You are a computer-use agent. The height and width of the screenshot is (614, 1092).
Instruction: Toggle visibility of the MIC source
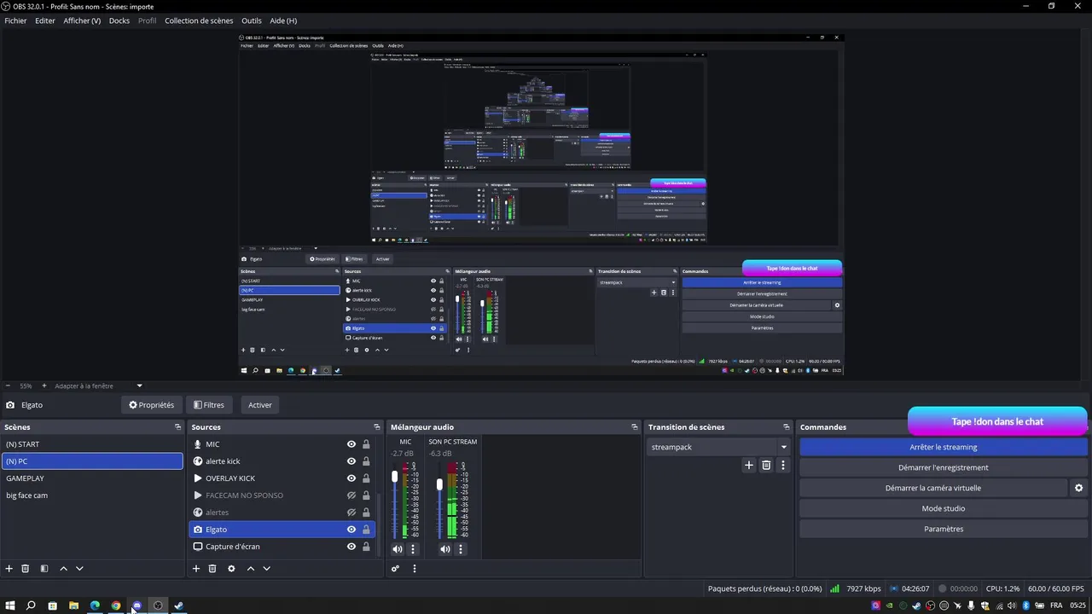tap(351, 444)
